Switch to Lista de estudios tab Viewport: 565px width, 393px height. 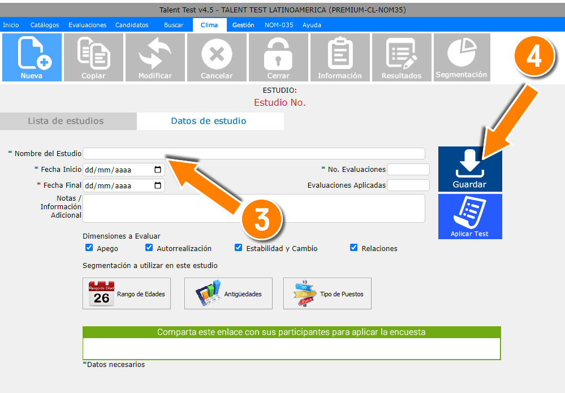(68, 121)
